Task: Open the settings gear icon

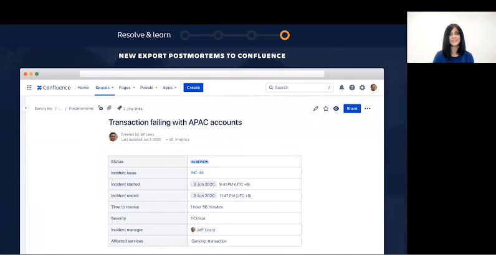Action: pos(362,88)
